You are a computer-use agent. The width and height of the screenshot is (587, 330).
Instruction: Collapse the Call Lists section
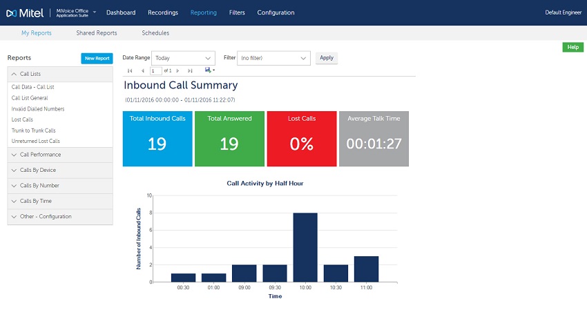pyautogui.click(x=60, y=74)
